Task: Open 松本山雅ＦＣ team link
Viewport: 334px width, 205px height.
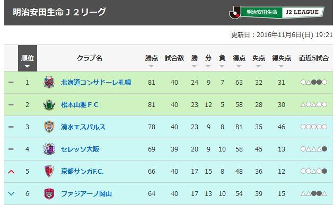Action: pos(80,105)
